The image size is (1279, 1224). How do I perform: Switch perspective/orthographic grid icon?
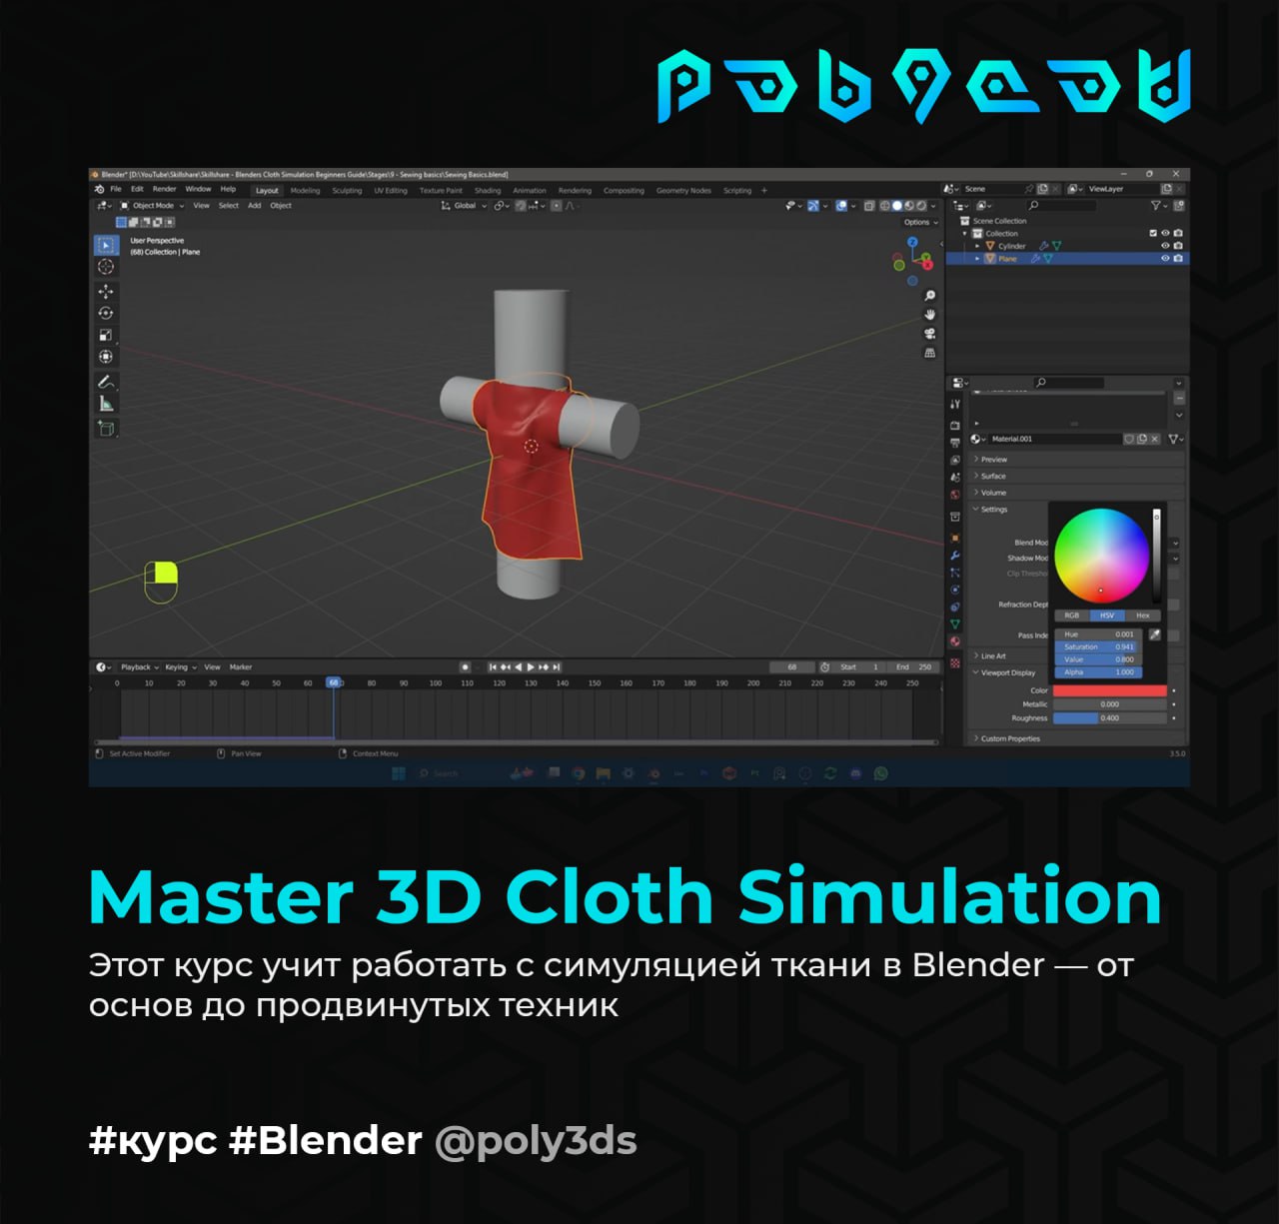929,353
